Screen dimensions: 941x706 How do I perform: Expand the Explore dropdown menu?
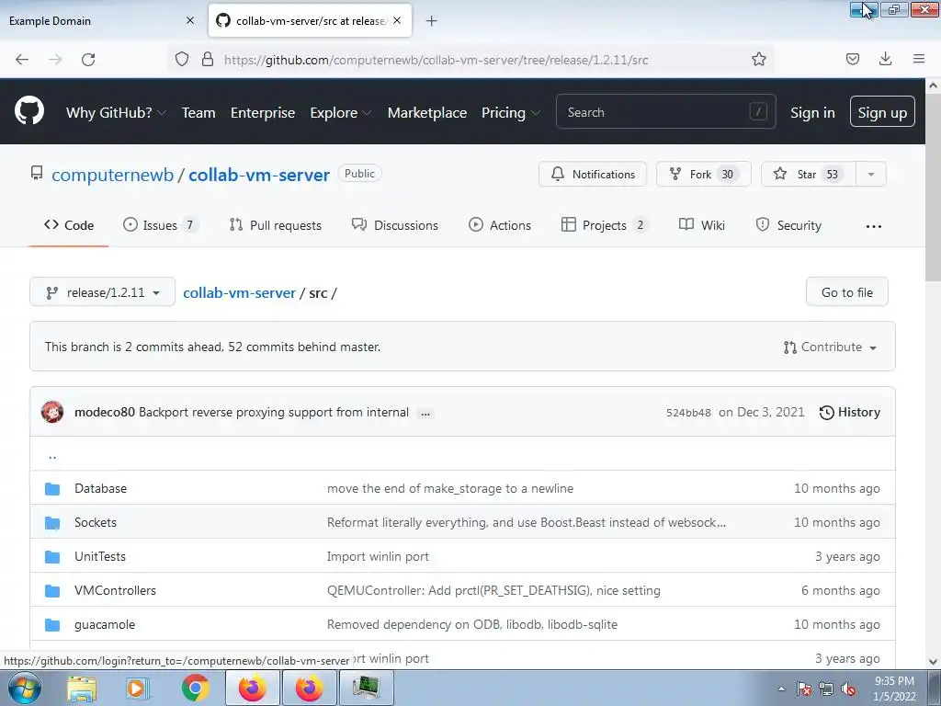[340, 112]
